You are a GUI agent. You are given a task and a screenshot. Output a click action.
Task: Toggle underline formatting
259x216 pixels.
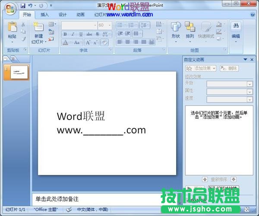pyautogui.click(x=81, y=34)
